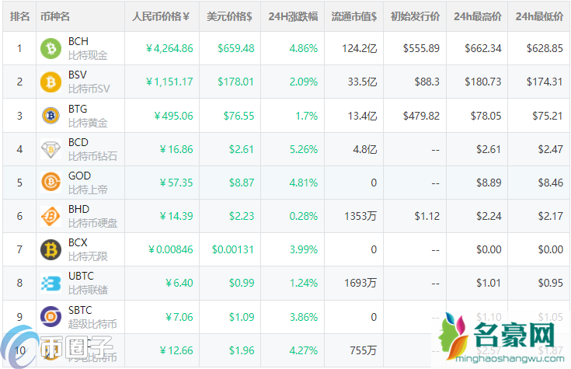Click the issue price $479.82
The height and width of the screenshot is (369, 571).
click(421, 116)
